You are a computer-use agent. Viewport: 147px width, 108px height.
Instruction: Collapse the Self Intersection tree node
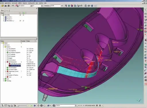click(6, 62)
